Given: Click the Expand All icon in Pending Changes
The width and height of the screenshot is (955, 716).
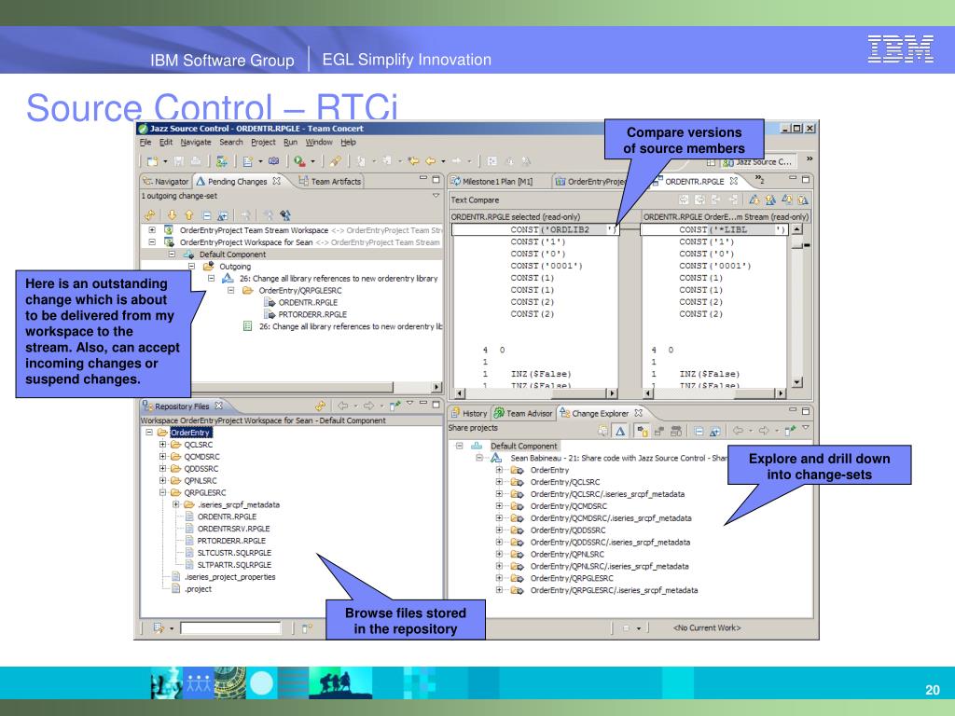Looking at the screenshot, I should click(x=223, y=215).
